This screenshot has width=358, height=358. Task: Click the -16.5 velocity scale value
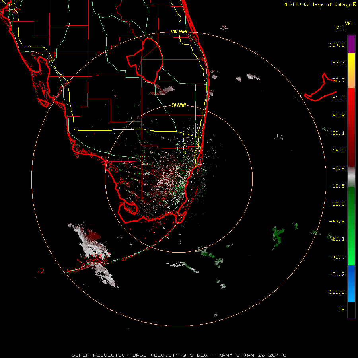(337, 186)
